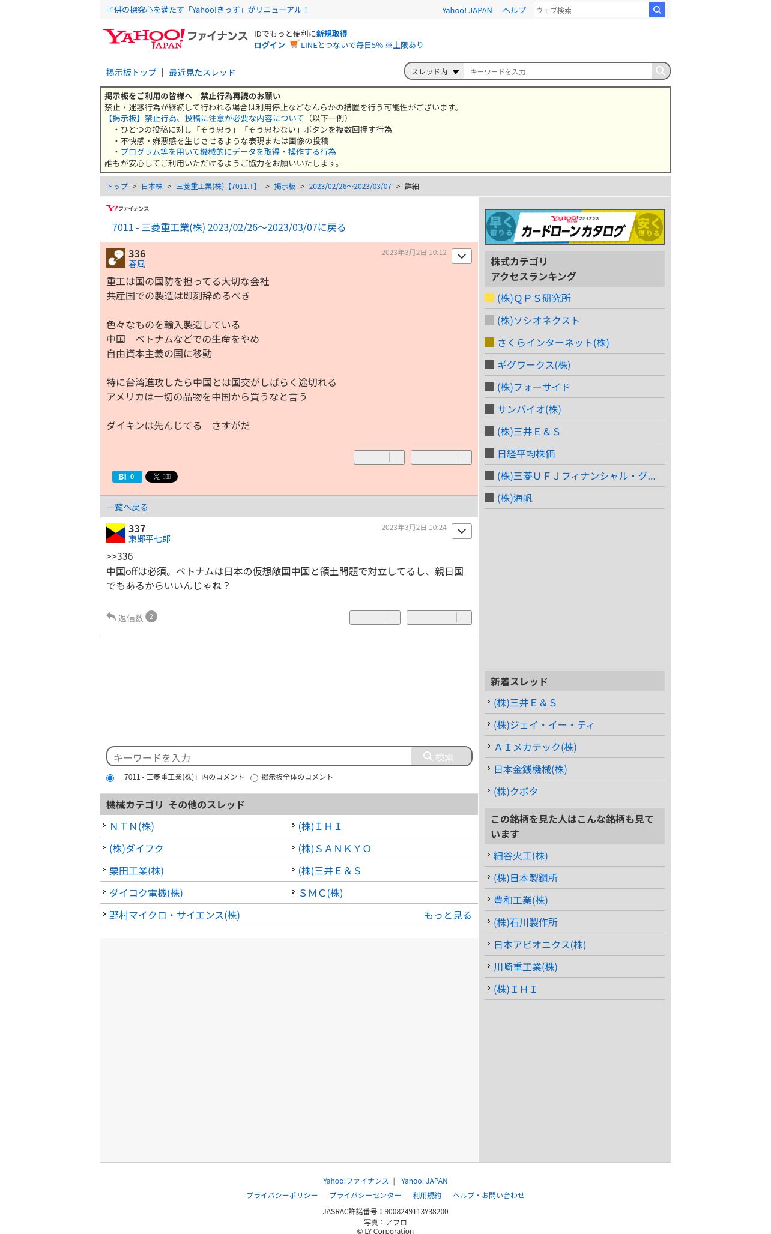
Task: Click the 7011 三菱重工業 thread back link
Action: pyautogui.click(x=229, y=227)
